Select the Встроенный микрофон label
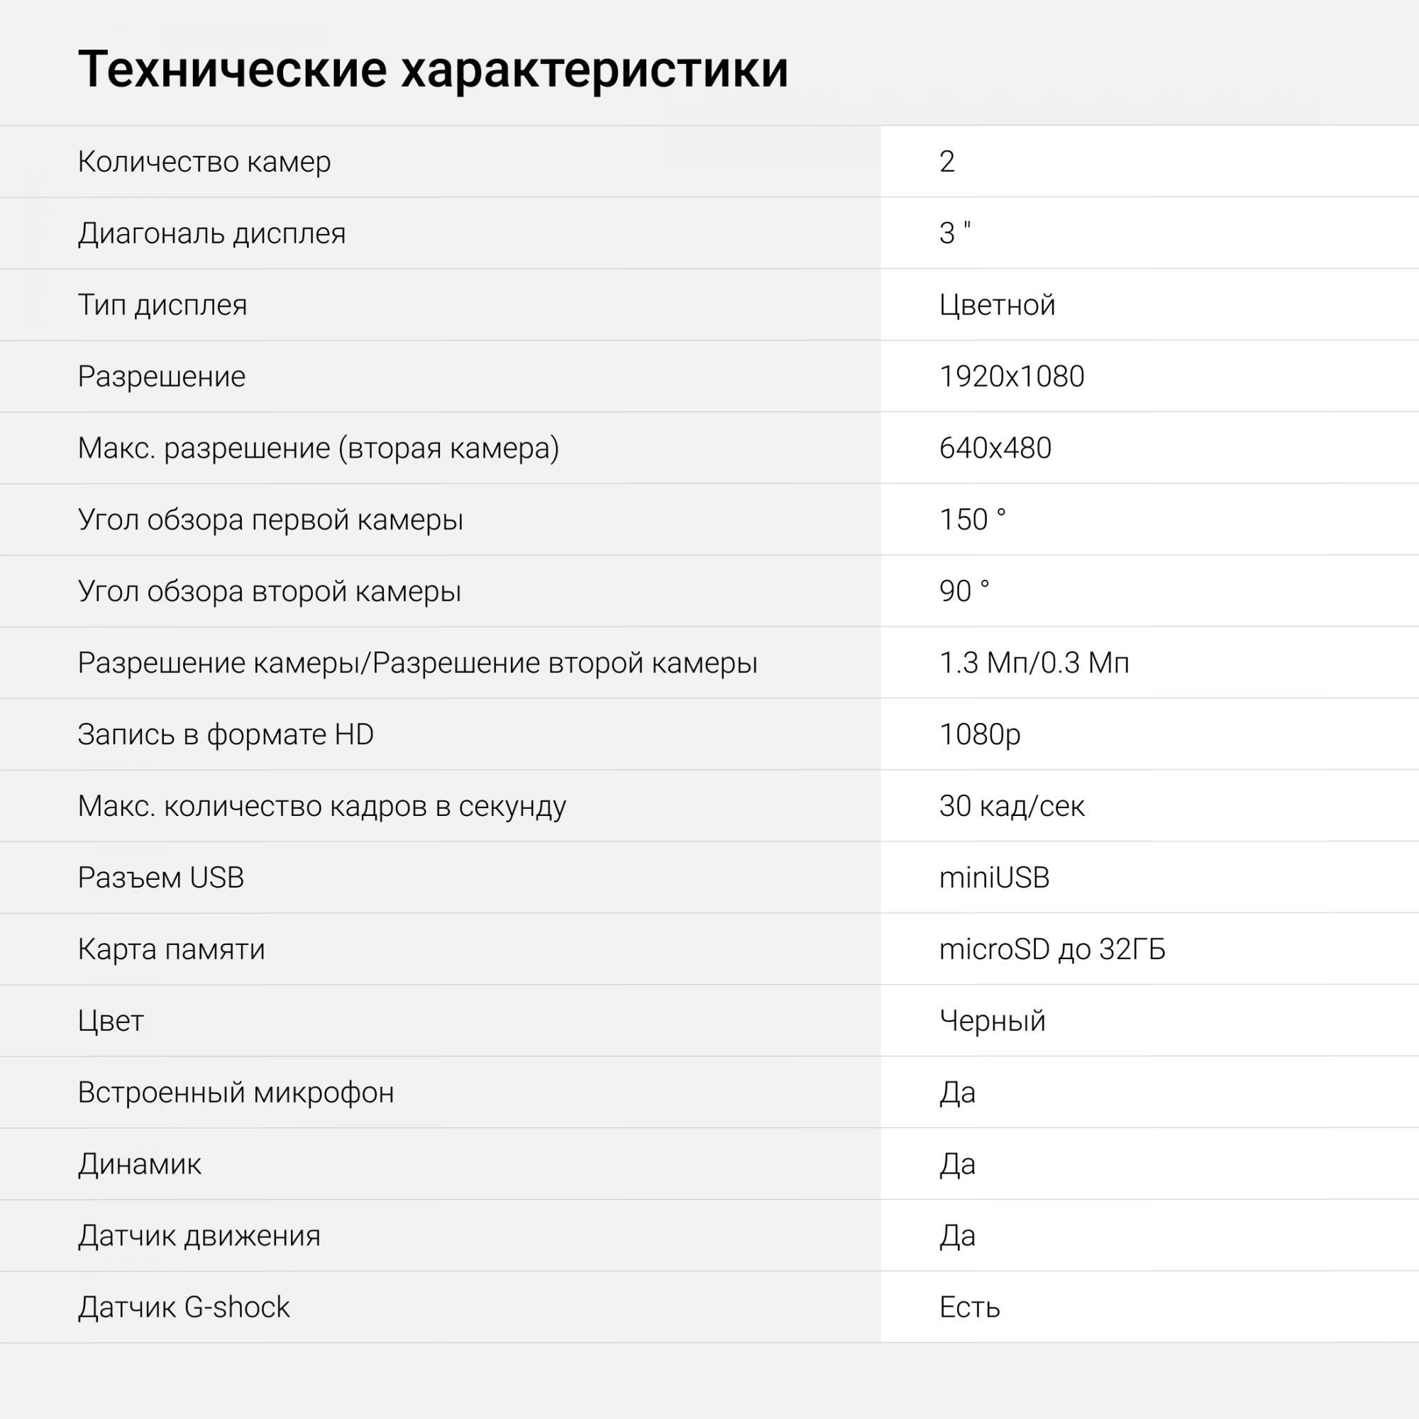Screen dimensions: 1419x1419 (236, 1092)
